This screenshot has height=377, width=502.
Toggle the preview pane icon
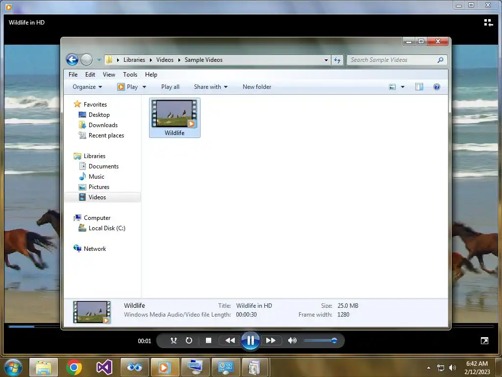pyautogui.click(x=419, y=87)
